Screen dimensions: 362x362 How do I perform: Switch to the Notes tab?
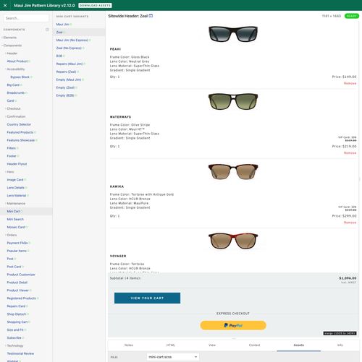[129, 345]
